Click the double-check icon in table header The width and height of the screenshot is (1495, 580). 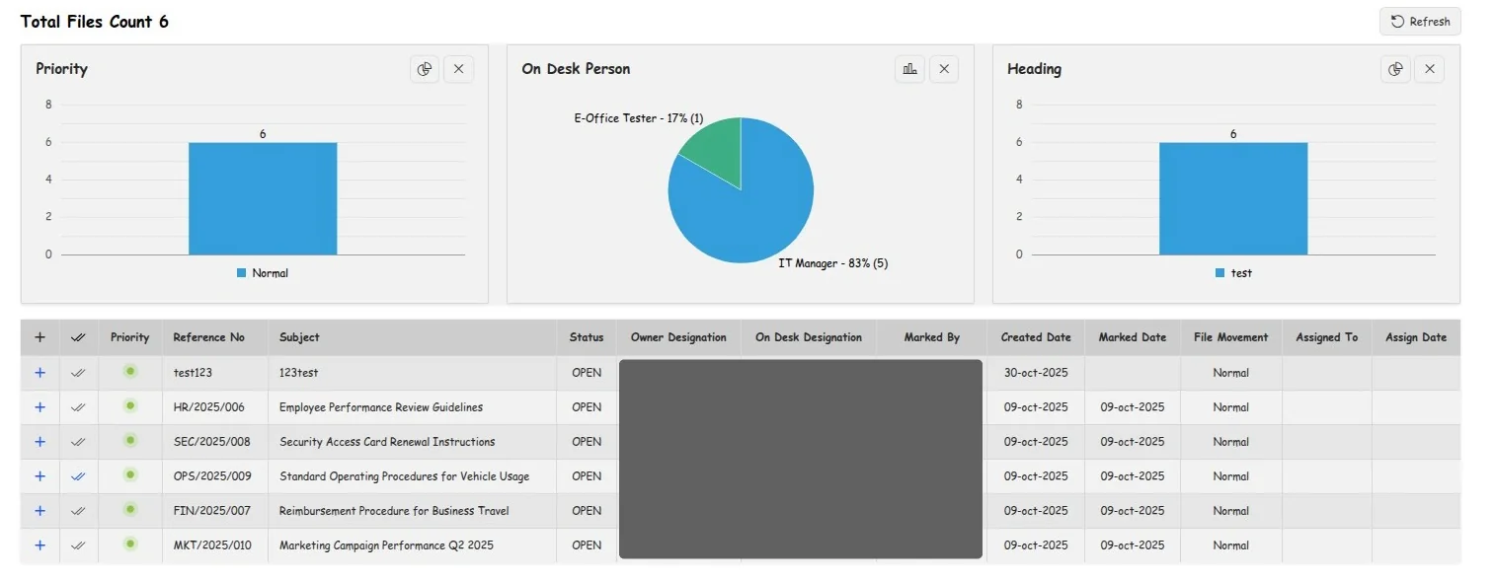pyautogui.click(x=78, y=337)
